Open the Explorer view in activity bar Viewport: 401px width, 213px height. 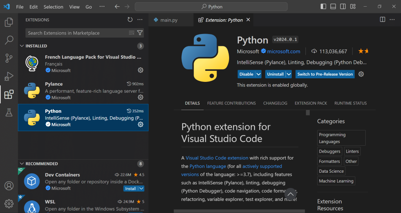tap(9, 22)
